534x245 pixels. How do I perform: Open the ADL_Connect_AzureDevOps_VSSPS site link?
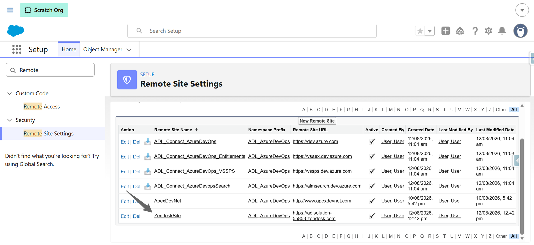pyautogui.click(x=194, y=171)
